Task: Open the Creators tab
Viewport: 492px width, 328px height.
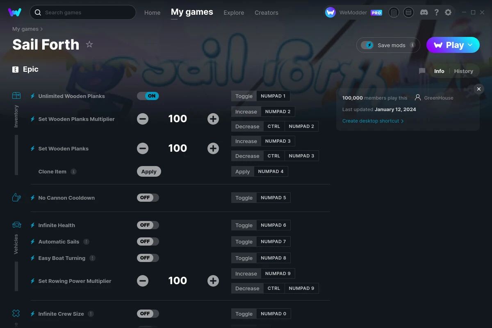Action: click(x=266, y=13)
